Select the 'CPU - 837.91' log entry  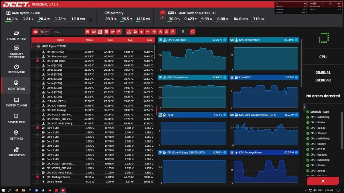pos(318,149)
